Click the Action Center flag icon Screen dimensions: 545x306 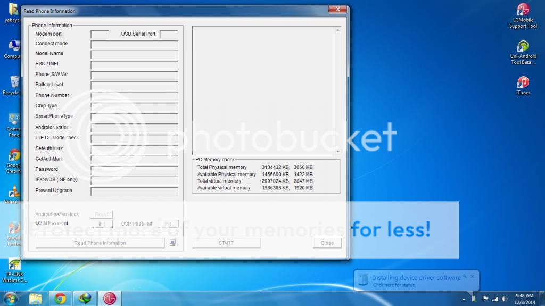click(484, 299)
